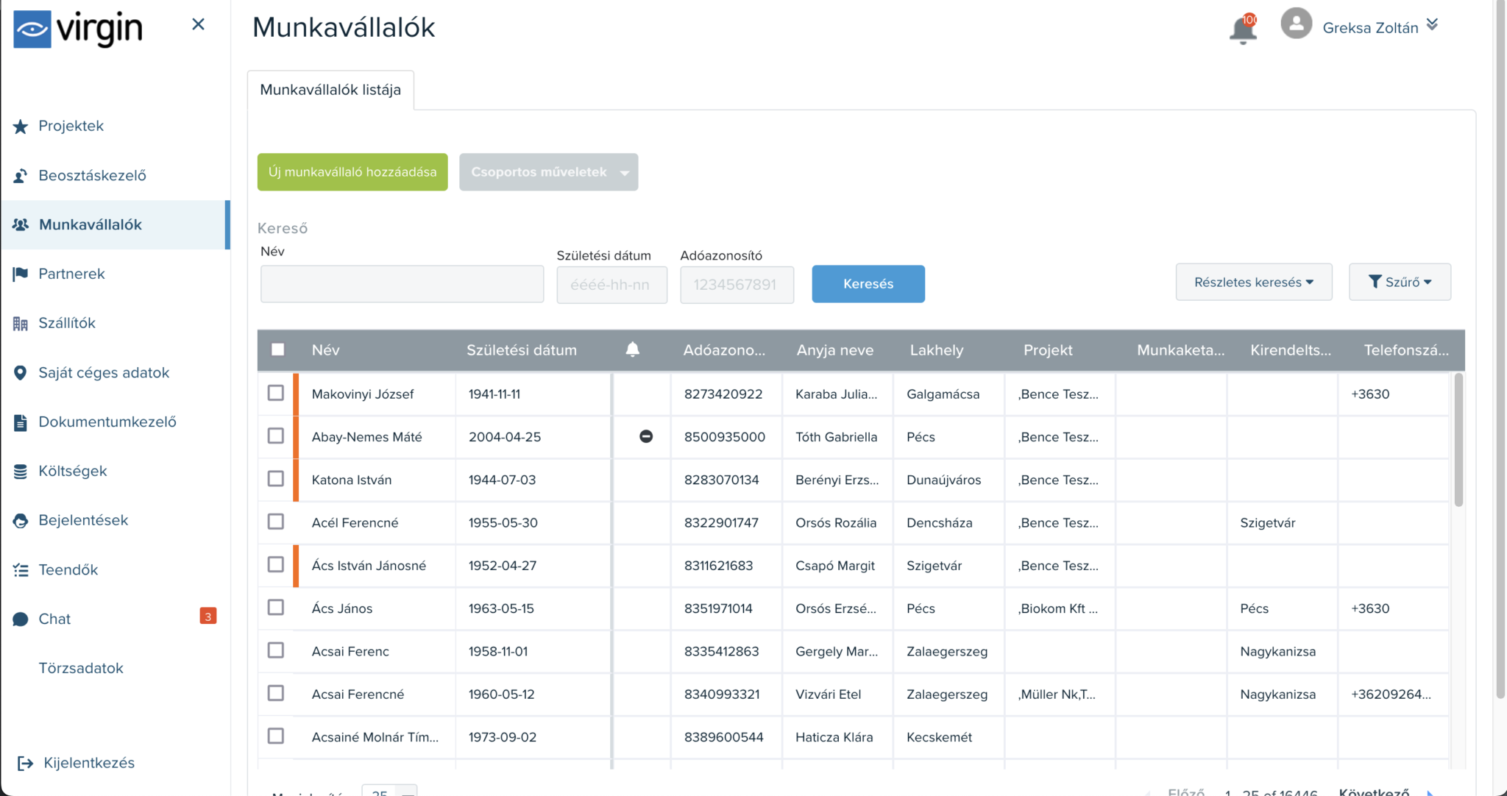
Task: Go to Partnerek in the sidebar
Action: pyautogui.click(x=71, y=274)
